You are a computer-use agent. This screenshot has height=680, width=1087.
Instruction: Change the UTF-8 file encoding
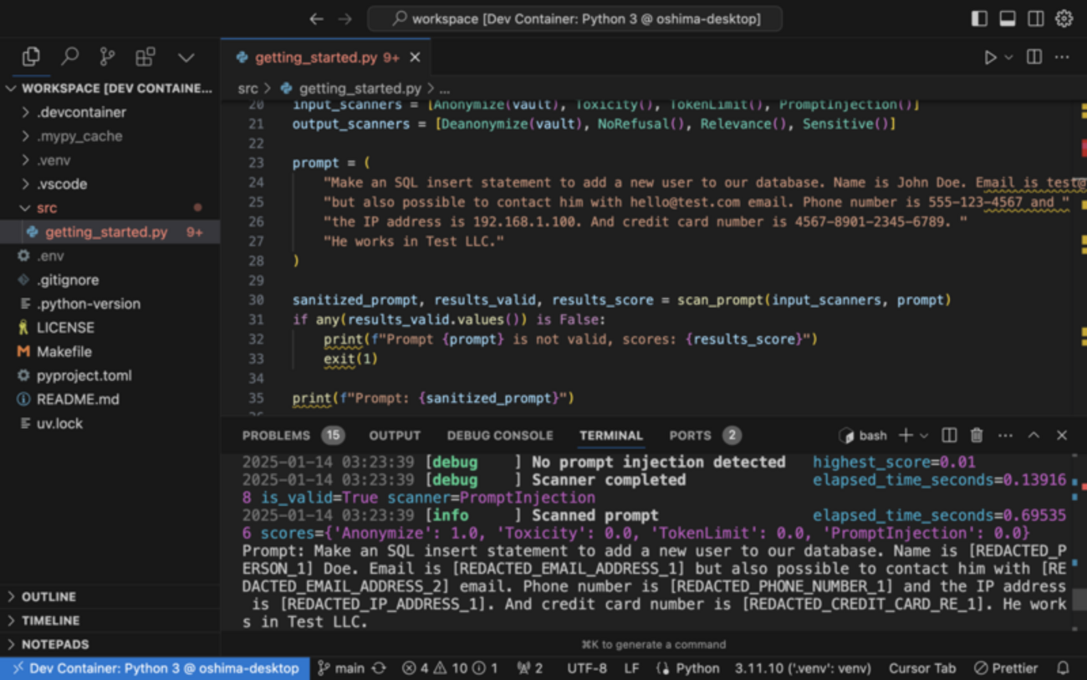(587, 668)
